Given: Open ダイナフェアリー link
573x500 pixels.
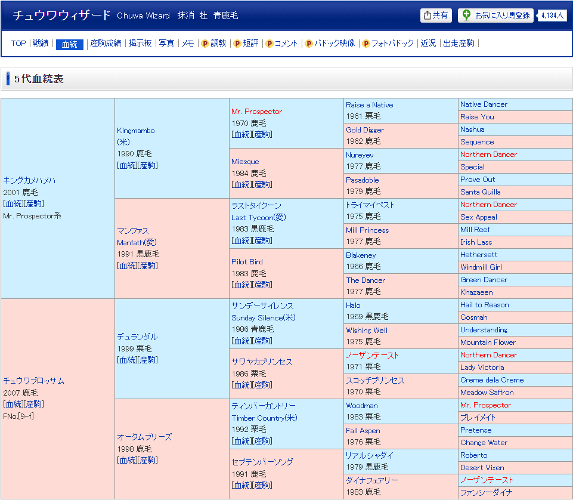Looking at the screenshot, I should pos(372,481).
